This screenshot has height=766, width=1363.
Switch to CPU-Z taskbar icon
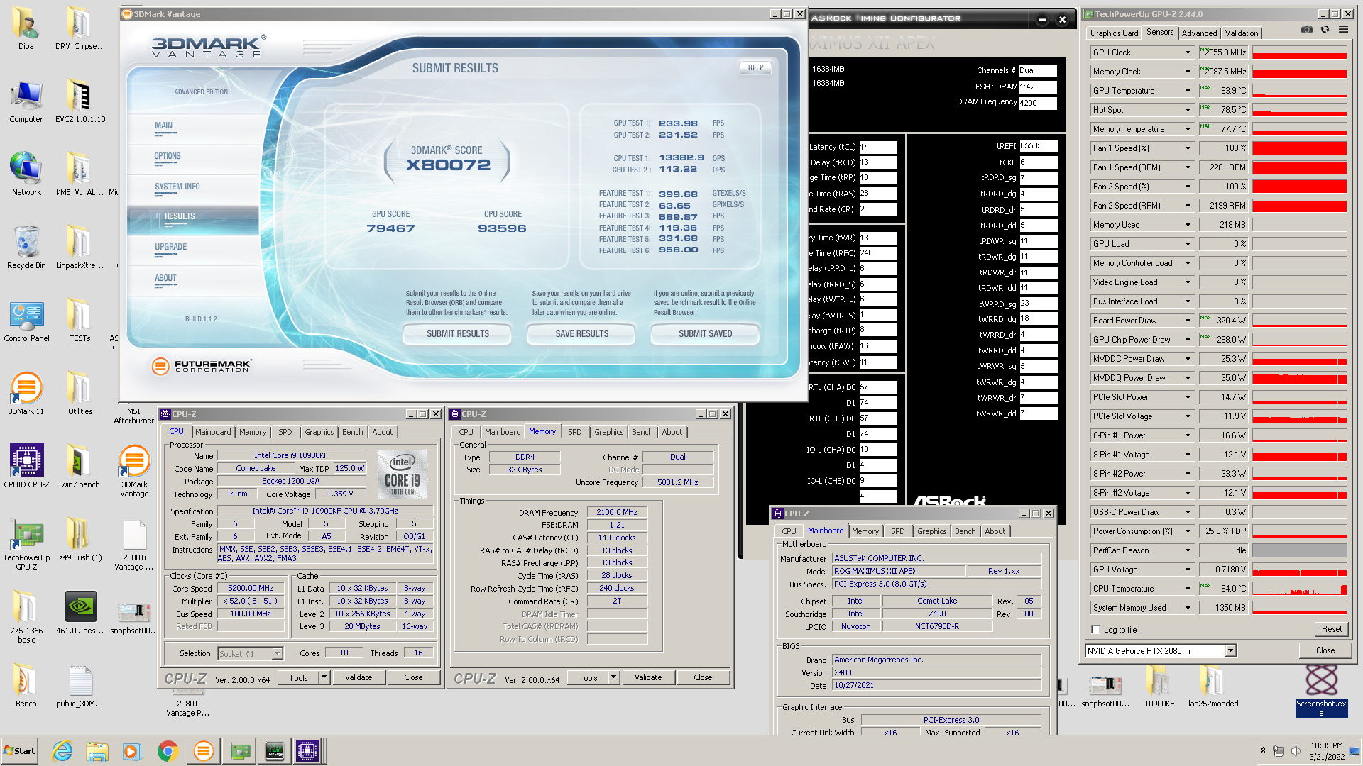coord(307,751)
